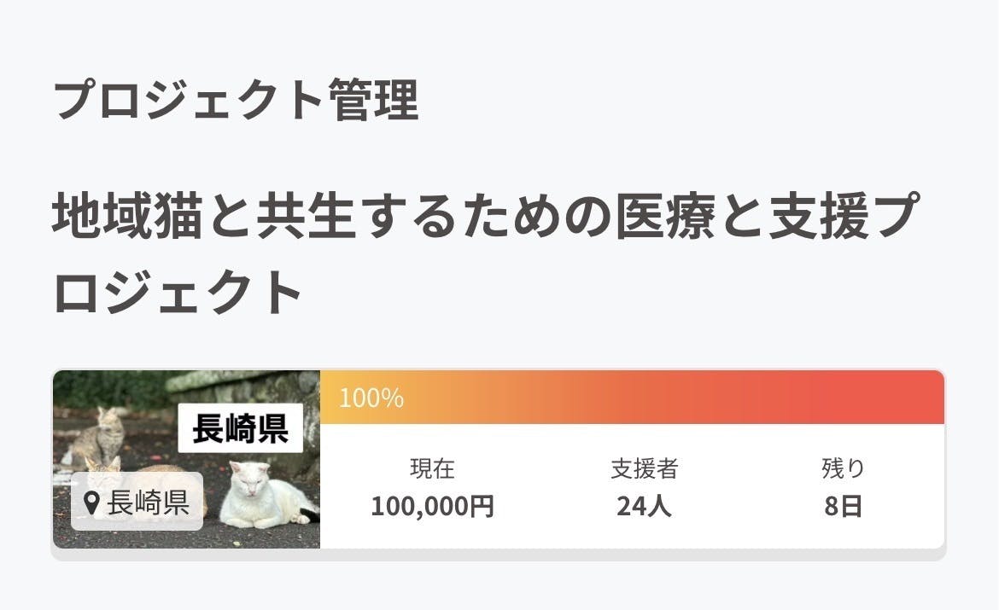Click the プロジェクト title text on the second line
This screenshot has height=610, width=999.
click(178, 293)
